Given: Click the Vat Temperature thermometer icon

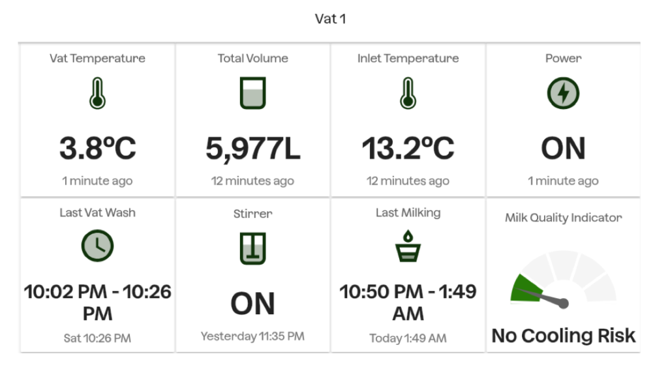Looking at the screenshot, I should coord(97,95).
